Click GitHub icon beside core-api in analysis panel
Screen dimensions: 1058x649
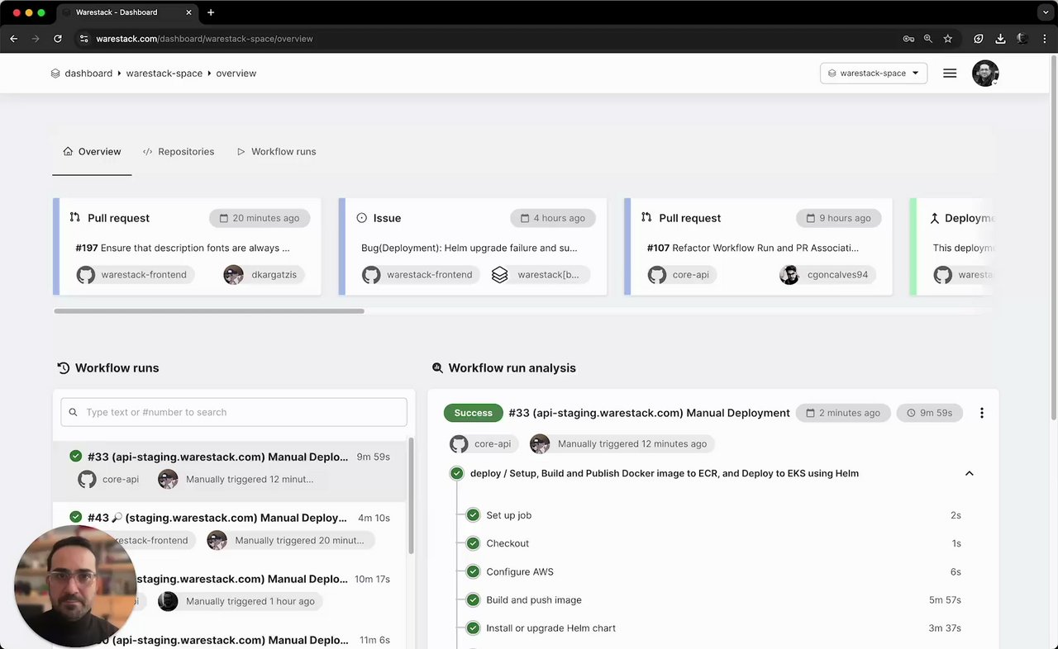(x=459, y=444)
